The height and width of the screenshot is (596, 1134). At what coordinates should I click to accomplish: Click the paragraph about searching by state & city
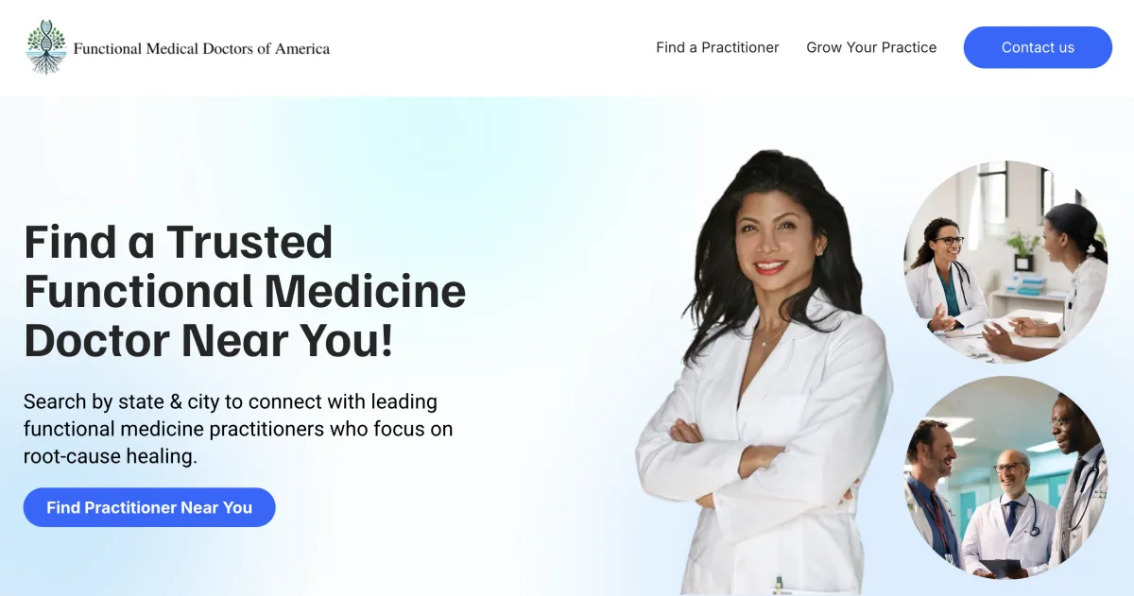tap(238, 429)
